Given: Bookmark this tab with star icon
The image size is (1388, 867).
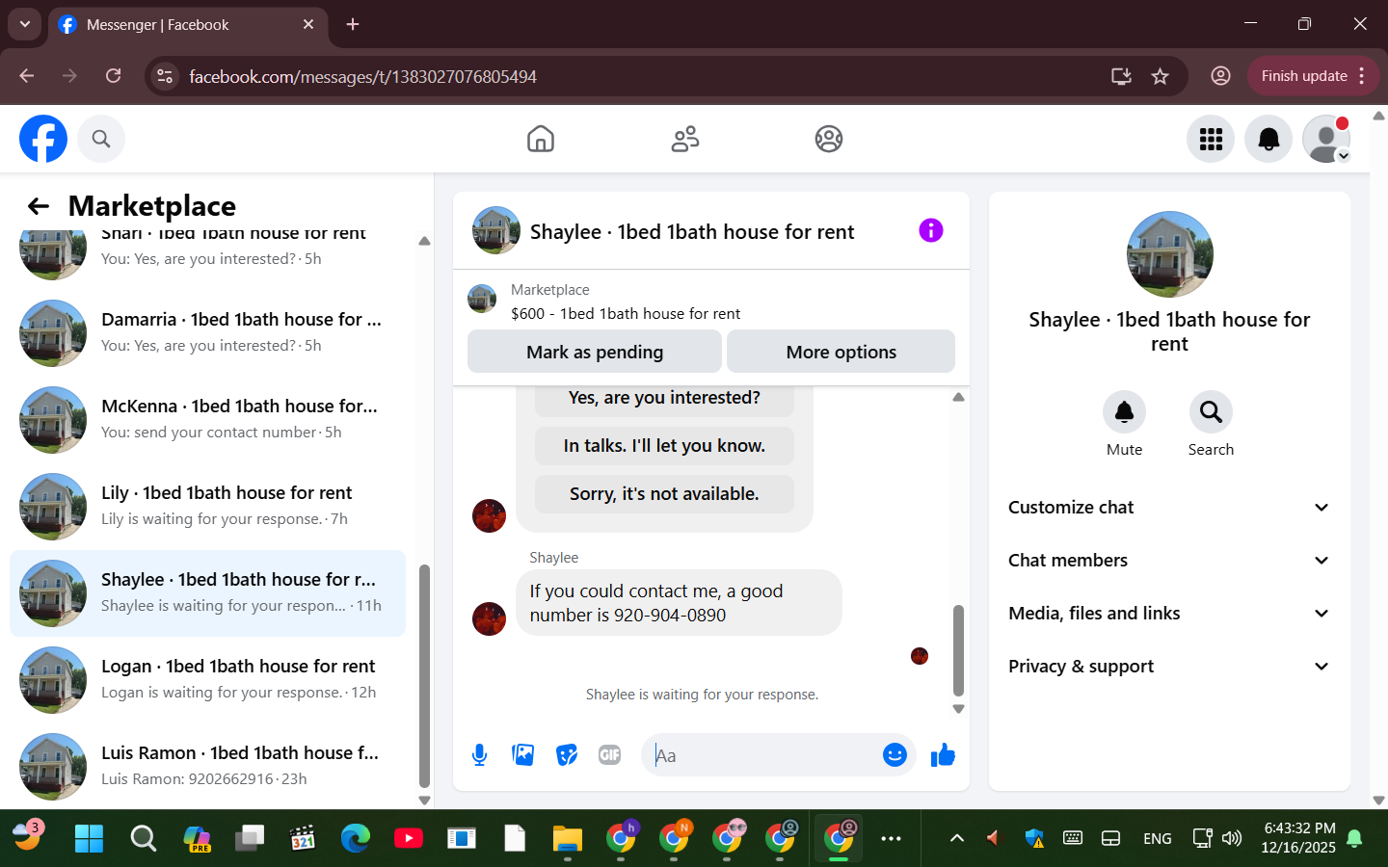Looking at the screenshot, I should [x=1160, y=76].
